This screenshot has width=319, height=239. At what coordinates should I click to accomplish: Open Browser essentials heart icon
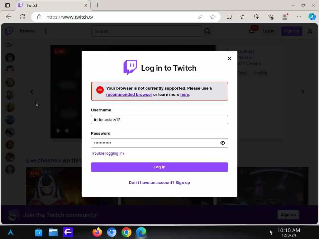coord(270,17)
